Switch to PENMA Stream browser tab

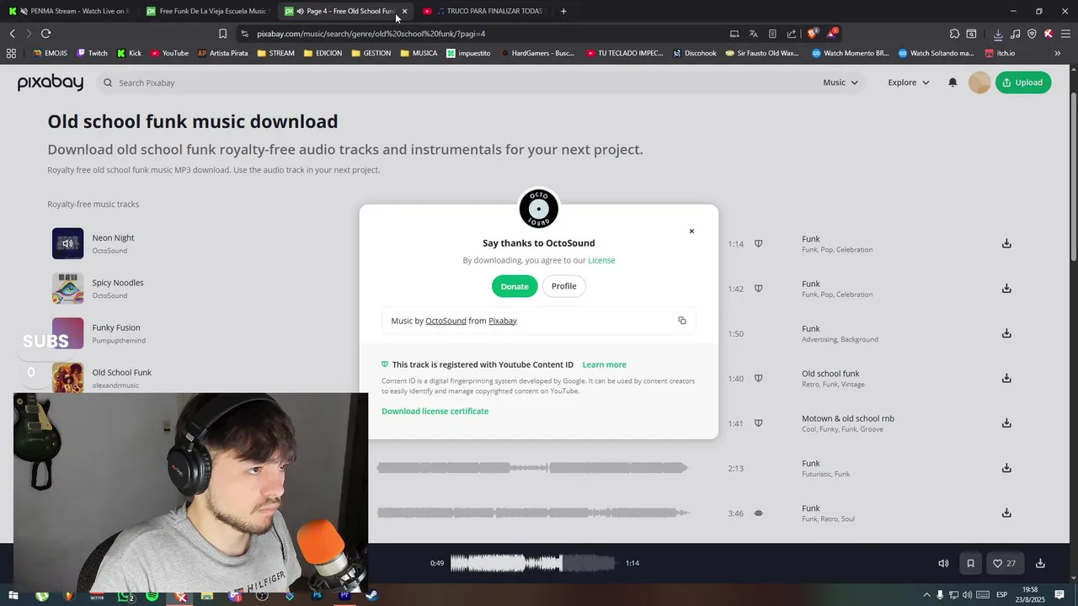[69, 11]
